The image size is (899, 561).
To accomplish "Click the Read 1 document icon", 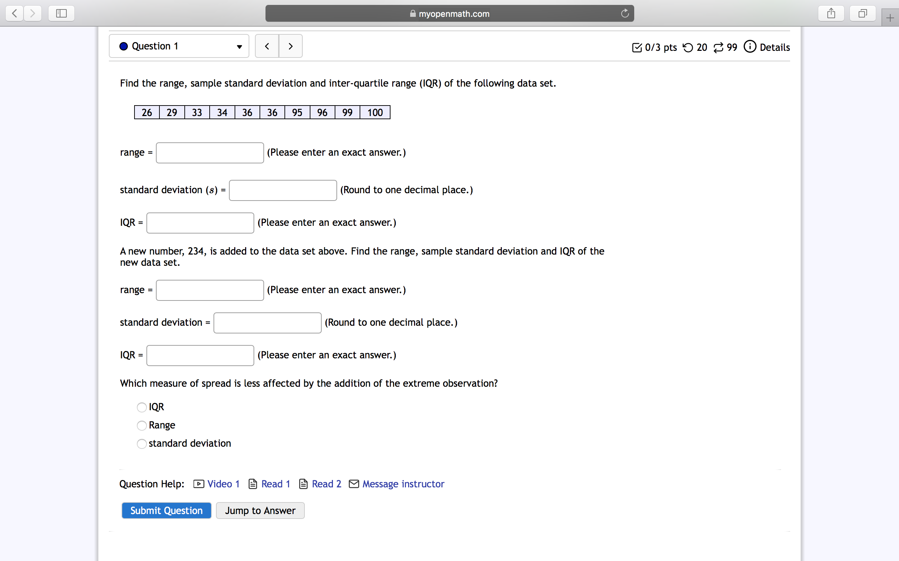I will tap(252, 484).
